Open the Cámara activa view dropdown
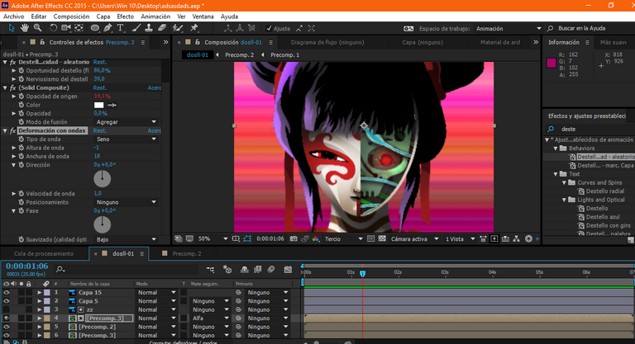 [x=414, y=239]
